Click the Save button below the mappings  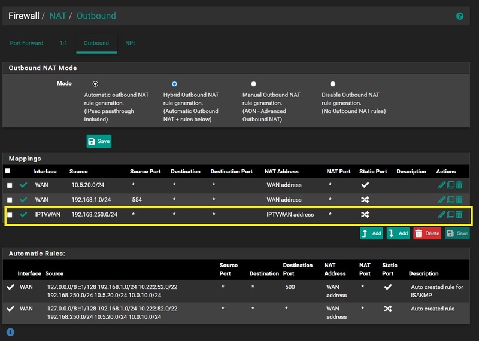point(457,233)
